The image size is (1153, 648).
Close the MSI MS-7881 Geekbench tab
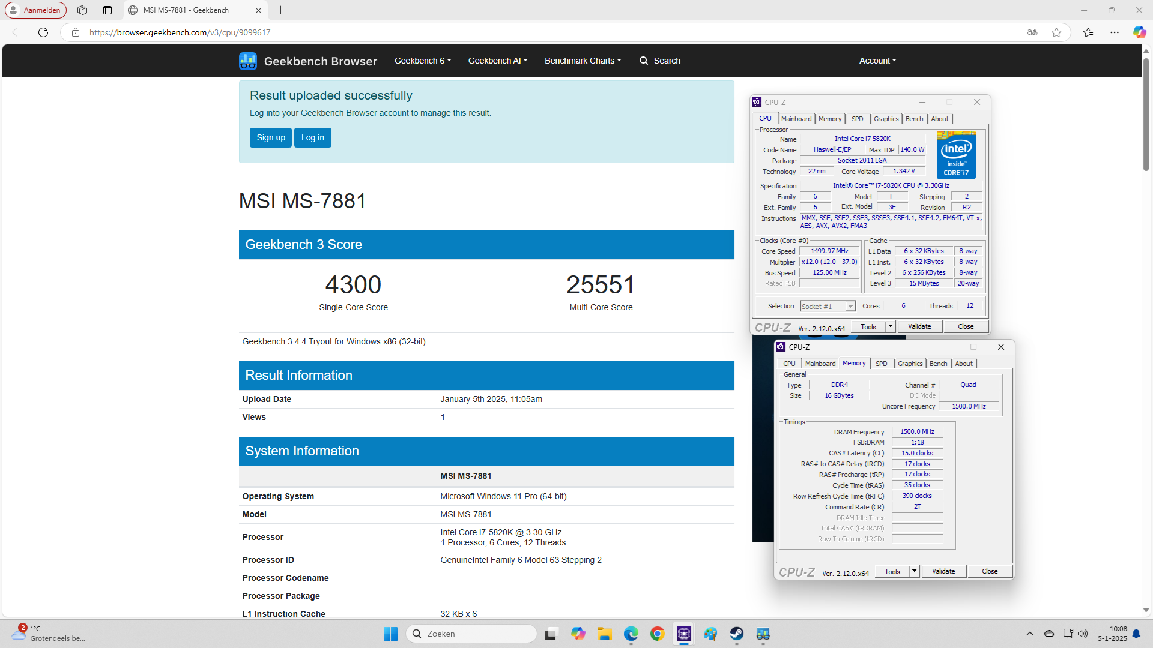point(258,10)
